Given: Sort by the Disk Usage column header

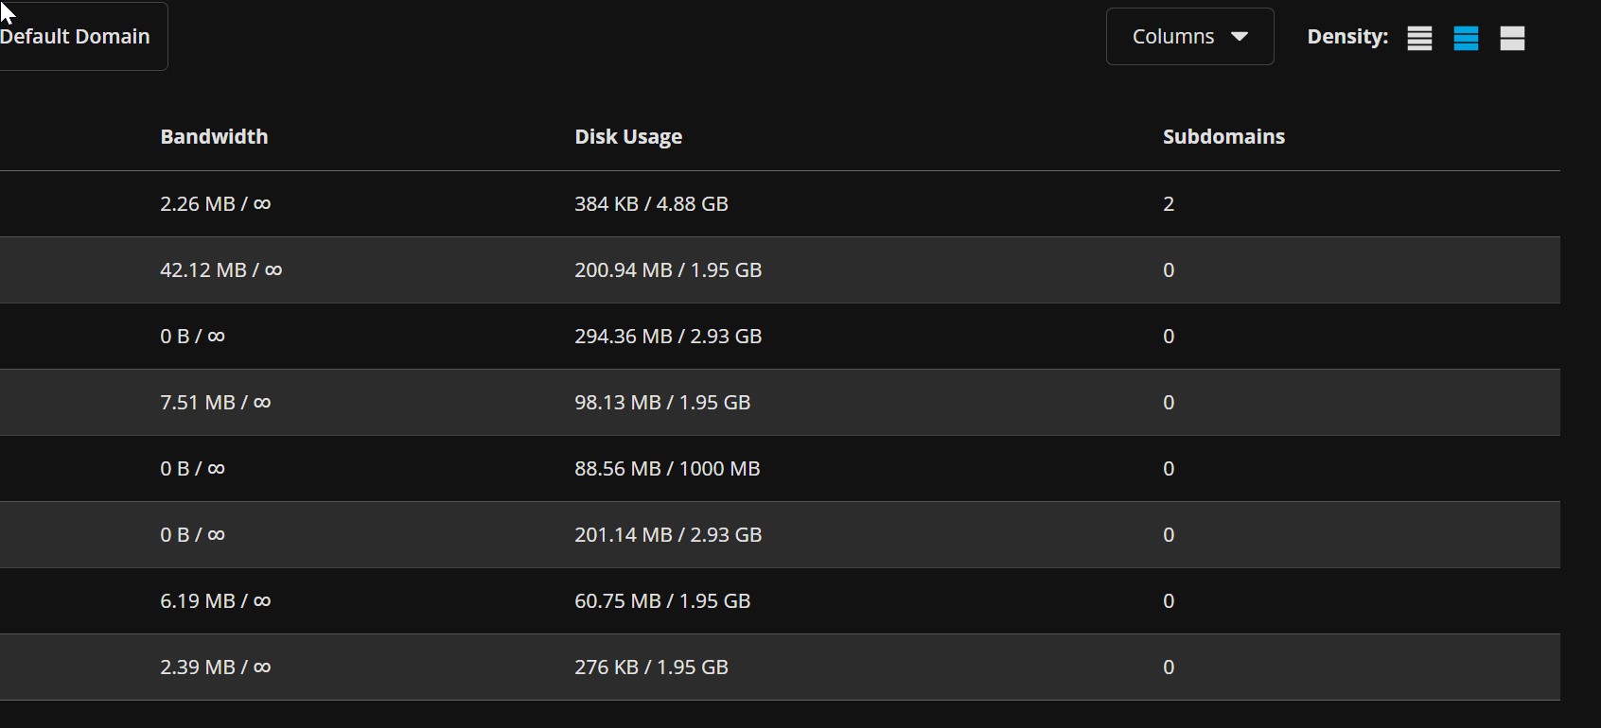Looking at the screenshot, I should [x=628, y=137].
